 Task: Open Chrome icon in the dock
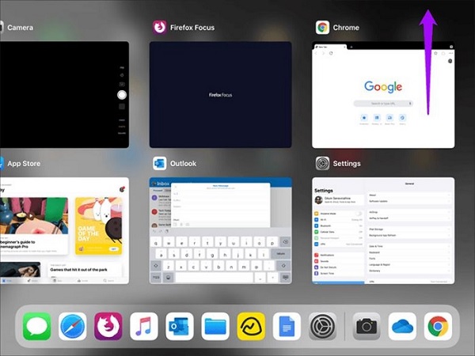click(x=438, y=326)
